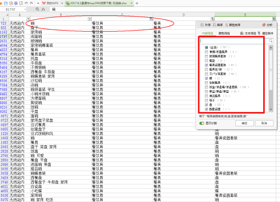Click the 确定 confirm button
The image size is (280, 202).
pos(244,123)
